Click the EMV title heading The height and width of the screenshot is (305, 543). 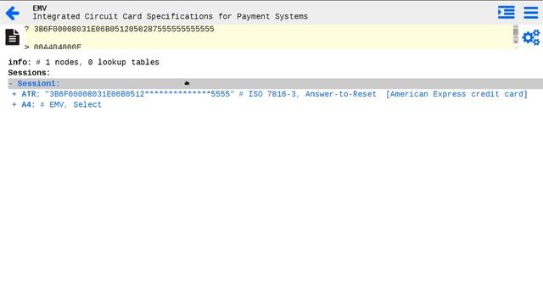(x=40, y=8)
